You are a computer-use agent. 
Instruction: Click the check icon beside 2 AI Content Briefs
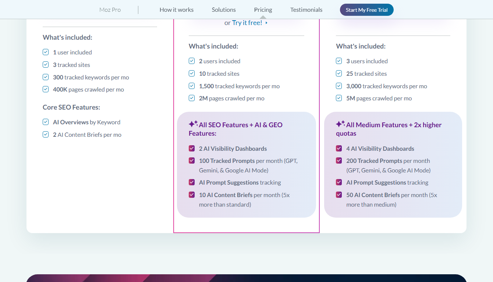point(46,135)
